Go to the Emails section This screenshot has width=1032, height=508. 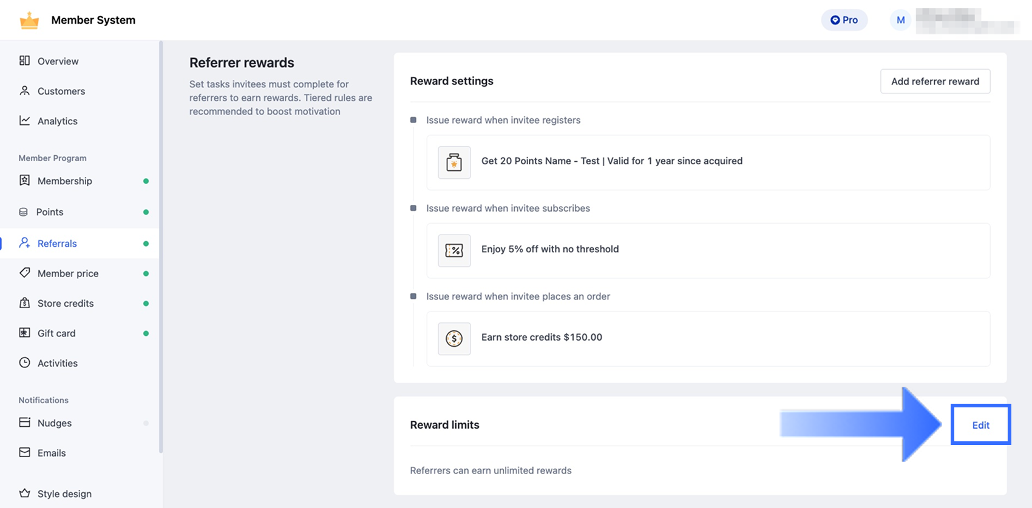[x=52, y=453]
